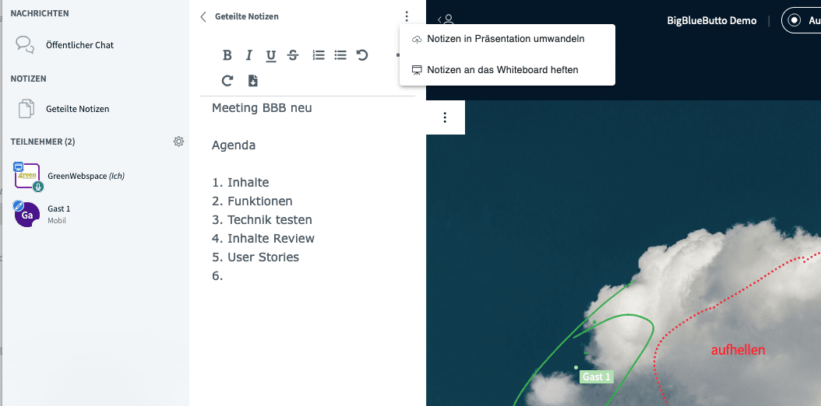The width and height of the screenshot is (821, 406).
Task: Open Öffentlicher Chat
Action: (x=79, y=45)
